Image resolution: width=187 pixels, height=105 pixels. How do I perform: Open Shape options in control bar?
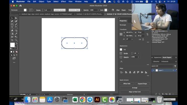[124, 10]
